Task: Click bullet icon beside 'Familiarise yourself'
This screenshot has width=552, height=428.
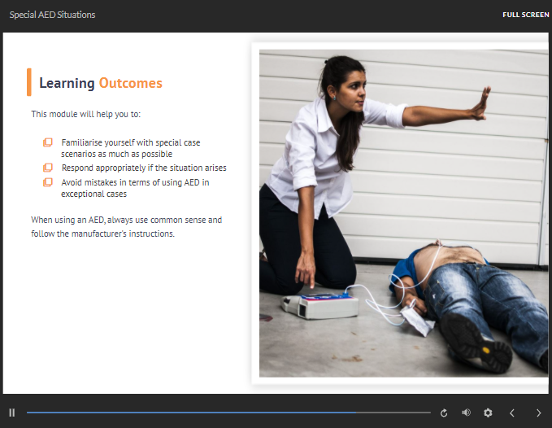Action: (x=48, y=142)
